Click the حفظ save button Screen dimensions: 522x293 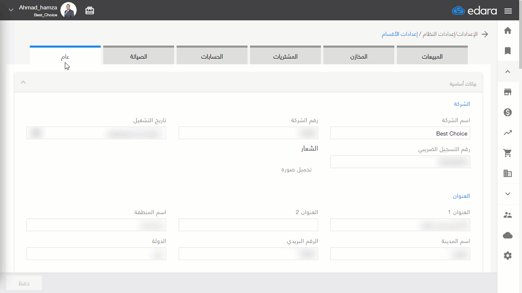pyautogui.click(x=24, y=283)
